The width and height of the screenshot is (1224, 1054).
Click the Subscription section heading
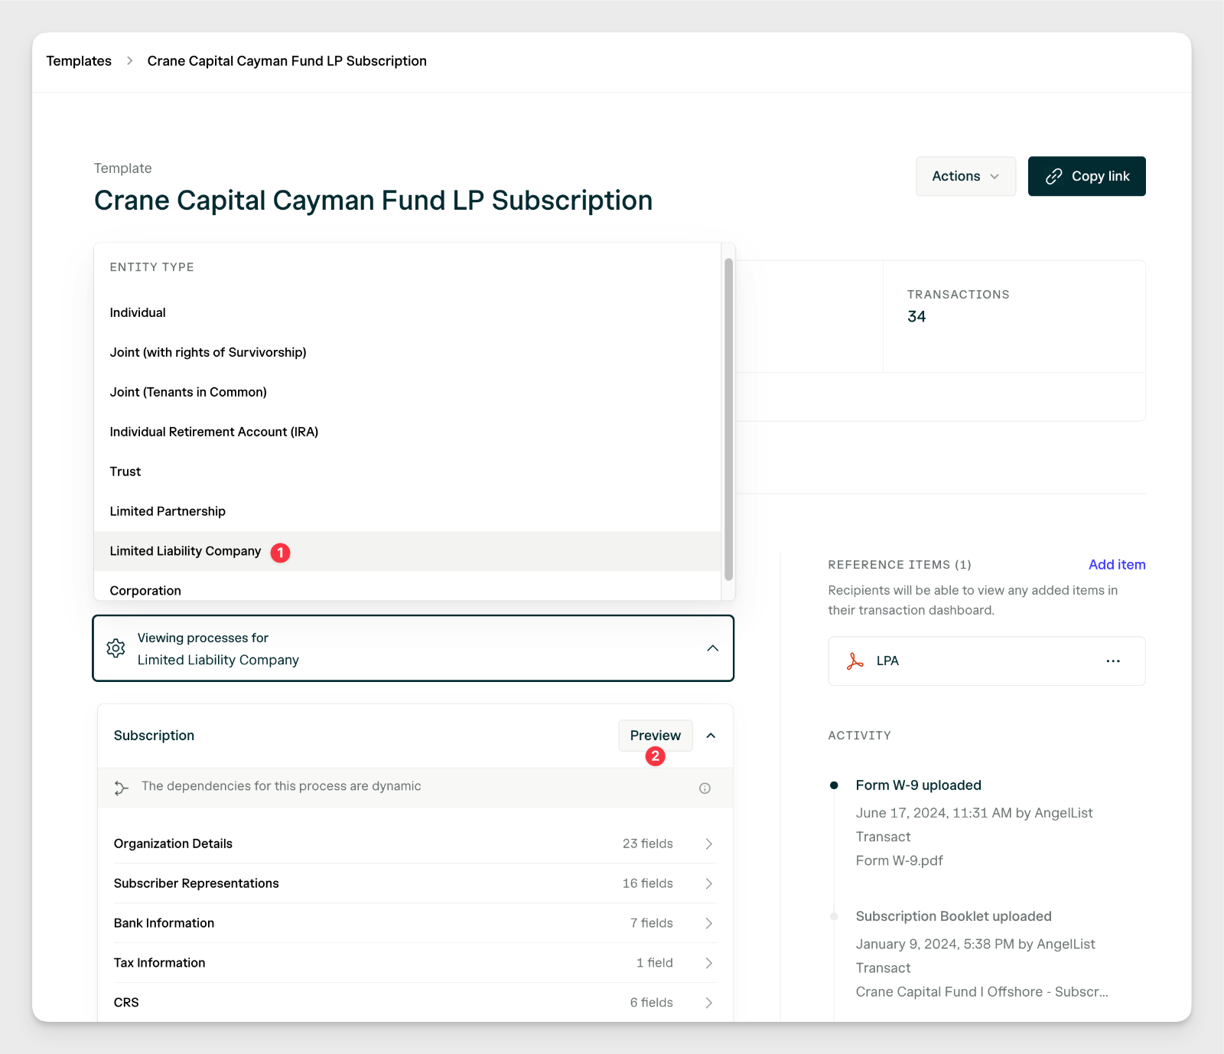(x=154, y=736)
